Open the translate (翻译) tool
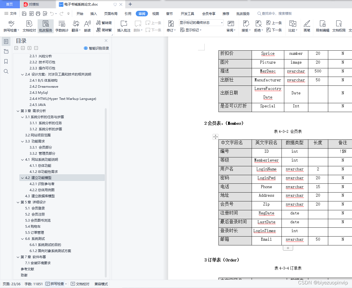Screen dimensions: 352x288 click(76, 26)
